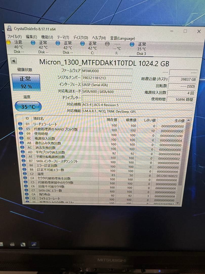Open the テーマ(T) theme menu

pyautogui.click(x=63, y=38)
